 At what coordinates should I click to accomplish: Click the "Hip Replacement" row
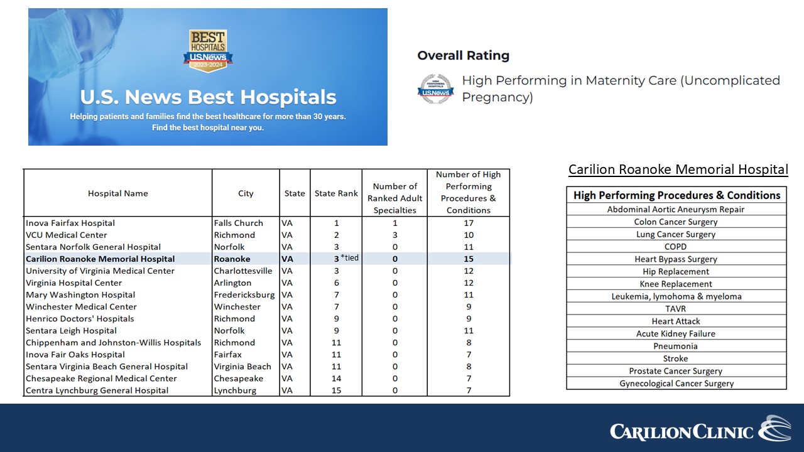point(676,271)
